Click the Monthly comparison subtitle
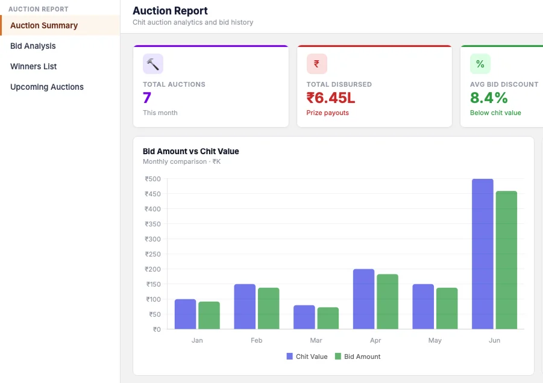Viewport: 543px width, 383px height. [181, 161]
